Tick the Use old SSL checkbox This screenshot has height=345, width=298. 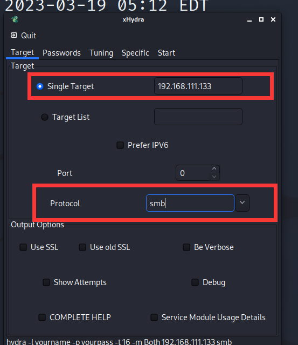[x=82, y=247]
